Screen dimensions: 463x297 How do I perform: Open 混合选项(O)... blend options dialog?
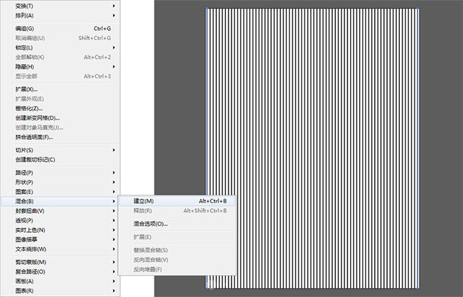[x=151, y=224]
